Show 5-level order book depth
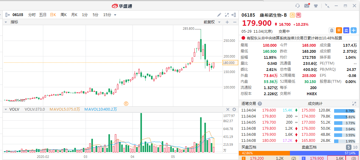The height and width of the screenshot is (160, 360). coord(348,148)
